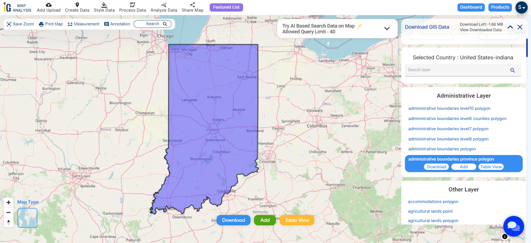Screen dimensions: 531x243
Task: Open the Products page
Action: click(x=500, y=7)
